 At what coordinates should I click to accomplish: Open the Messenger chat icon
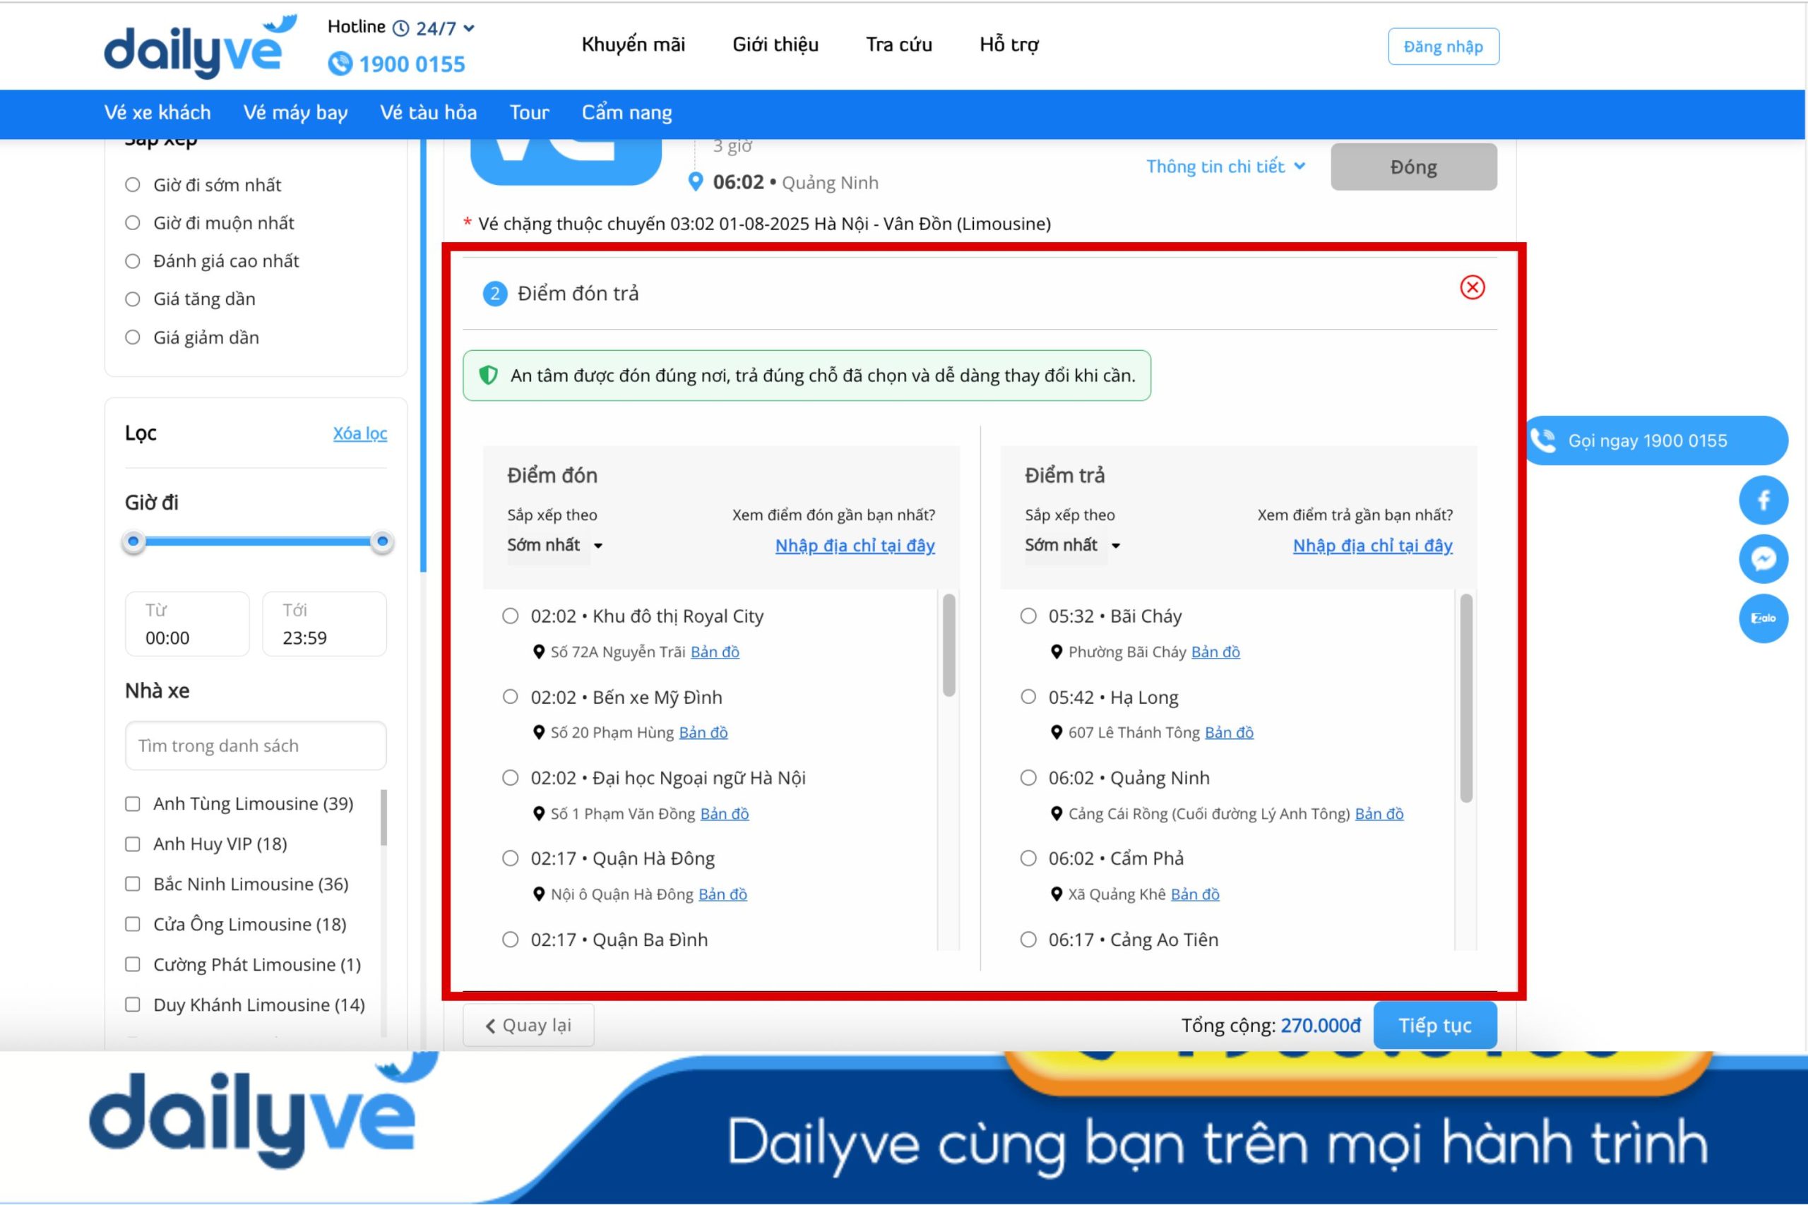1763,558
